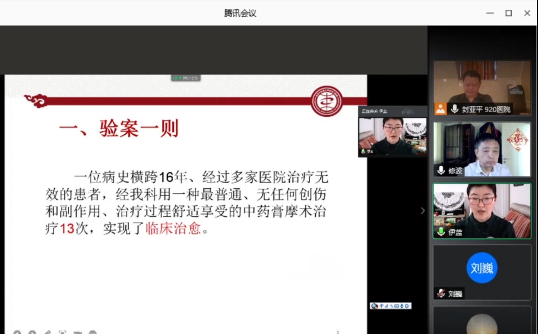The image size is (538, 334).
Task: Click the red circular hospital logo on slide
Action: [x=327, y=101]
